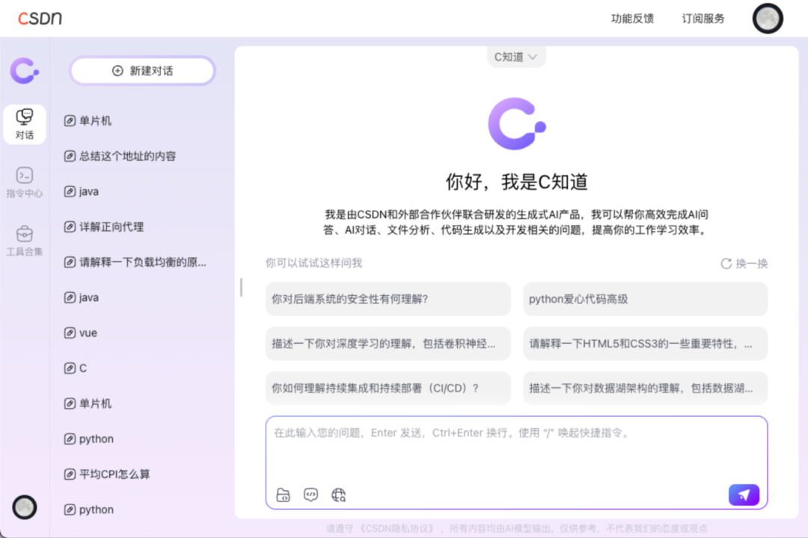Open the 《CSDN隐私协议》 link in footer
808x538 pixels.
tap(397, 528)
